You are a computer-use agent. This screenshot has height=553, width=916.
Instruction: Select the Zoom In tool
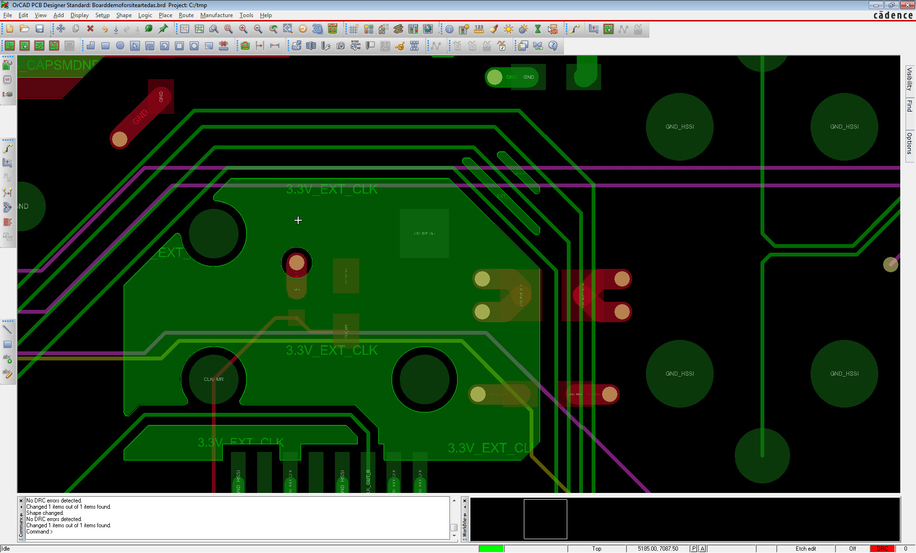click(243, 30)
